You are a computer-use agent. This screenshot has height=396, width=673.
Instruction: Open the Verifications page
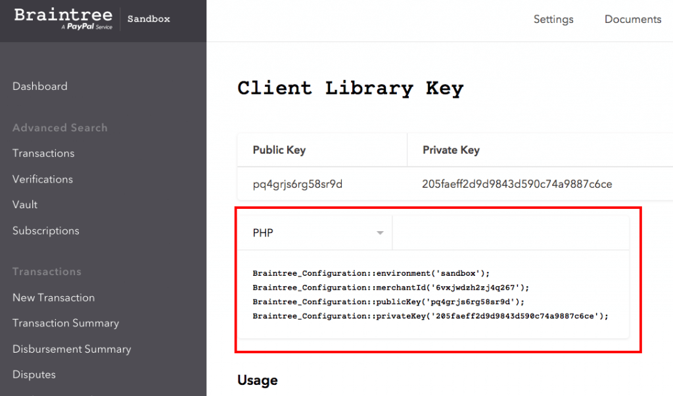coord(42,179)
